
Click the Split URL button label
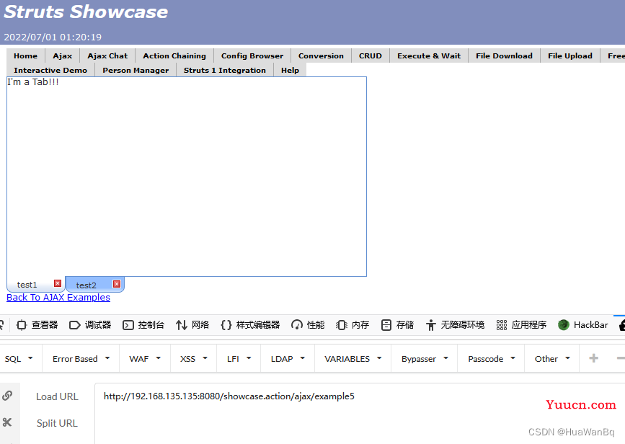57,423
